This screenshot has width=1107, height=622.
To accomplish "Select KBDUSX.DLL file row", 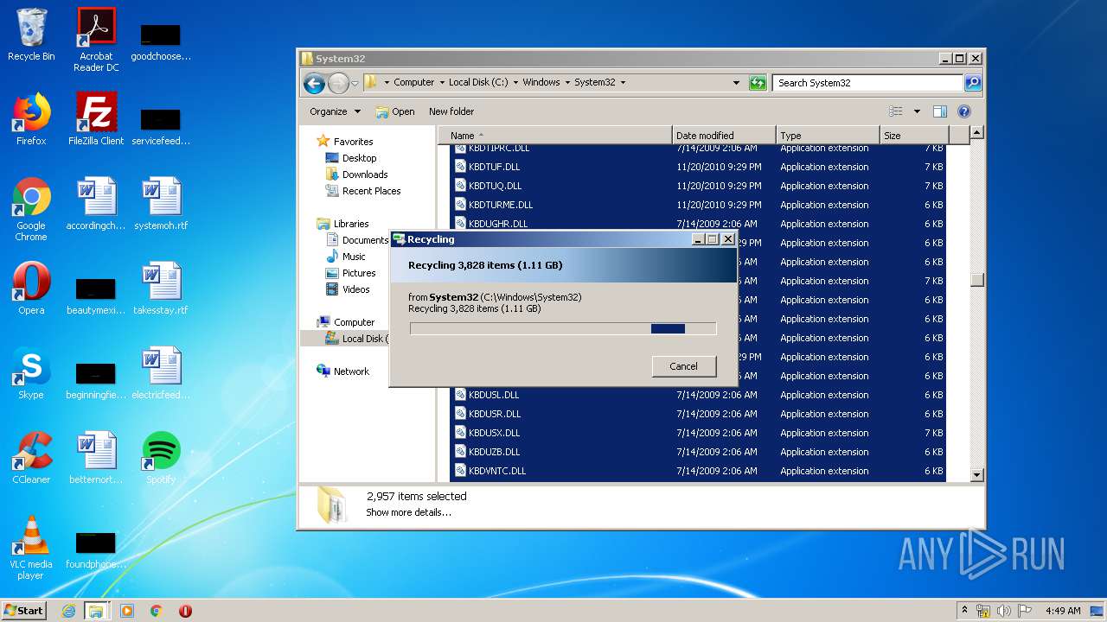I will click(x=699, y=433).
